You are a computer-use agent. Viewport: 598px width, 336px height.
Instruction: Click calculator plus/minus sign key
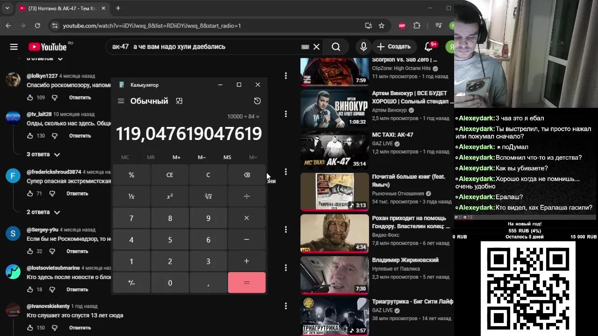131,283
